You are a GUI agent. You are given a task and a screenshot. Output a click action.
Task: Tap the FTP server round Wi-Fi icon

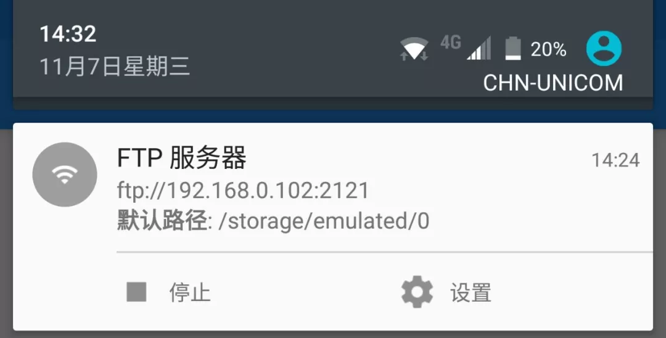pos(65,175)
